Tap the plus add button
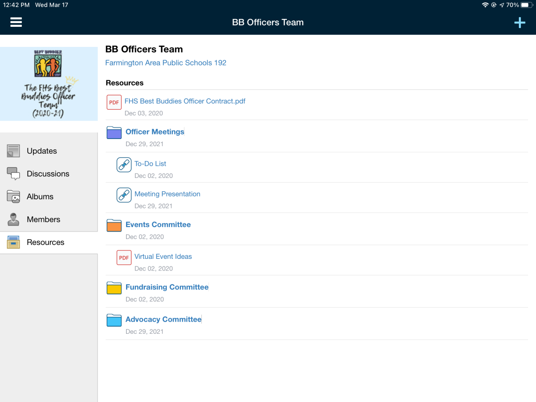 (x=520, y=23)
